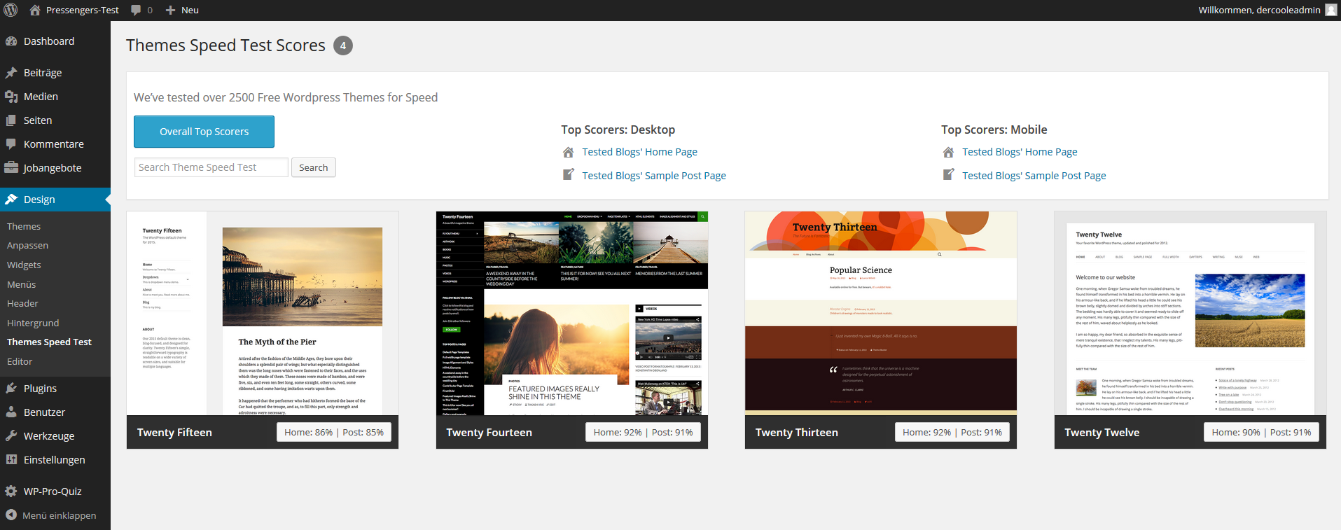Open the Widgets submenu item
The height and width of the screenshot is (530, 1341).
click(24, 265)
